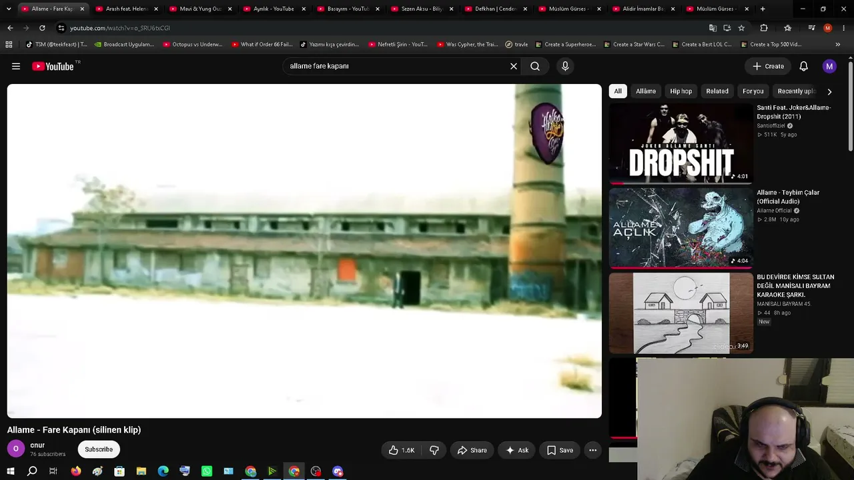Translate this page icon in address bar
The width and height of the screenshot is (854, 480).
click(713, 28)
